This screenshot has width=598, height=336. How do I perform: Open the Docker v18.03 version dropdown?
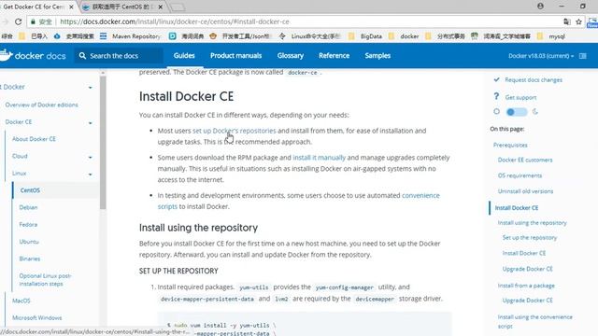coord(541,56)
